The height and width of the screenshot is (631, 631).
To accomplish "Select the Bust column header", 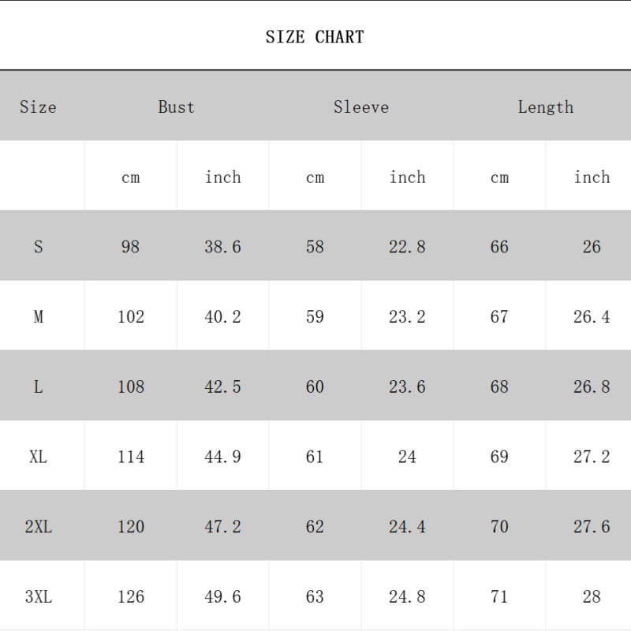I will 176,107.
